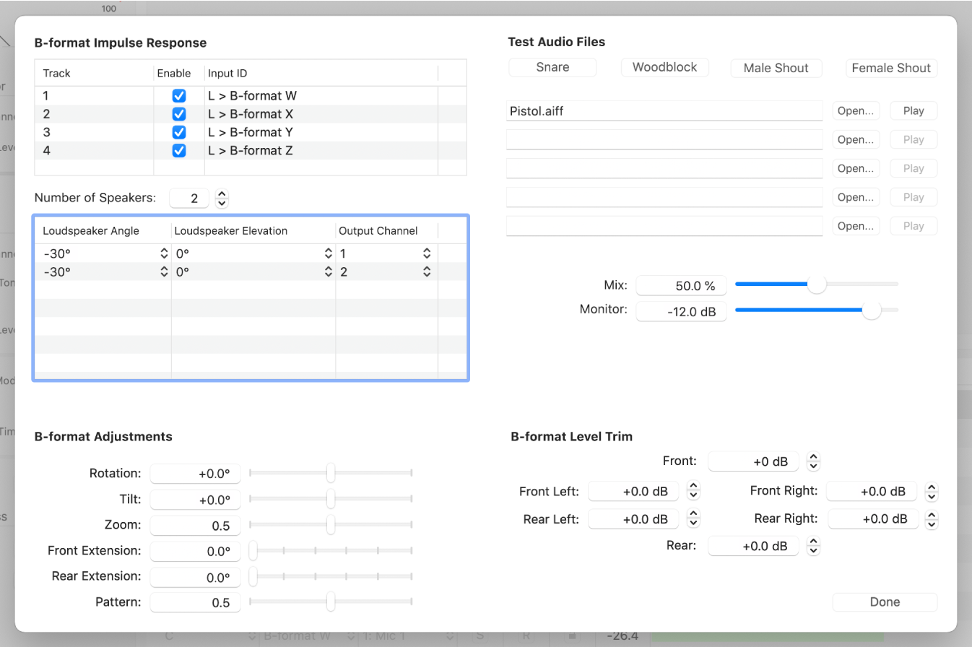Click the Front Right level trim stepper
Screen dimensions: 972x647
932,491
